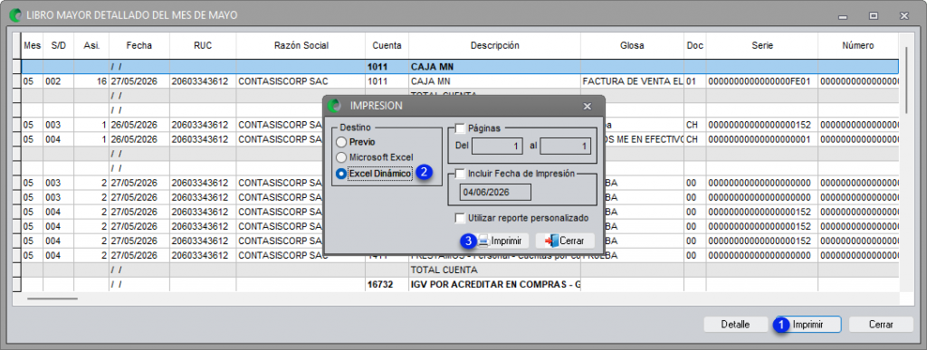
Task: Tick Incluir Fecha de Impresión checkbox
Action: (x=460, y=174)
